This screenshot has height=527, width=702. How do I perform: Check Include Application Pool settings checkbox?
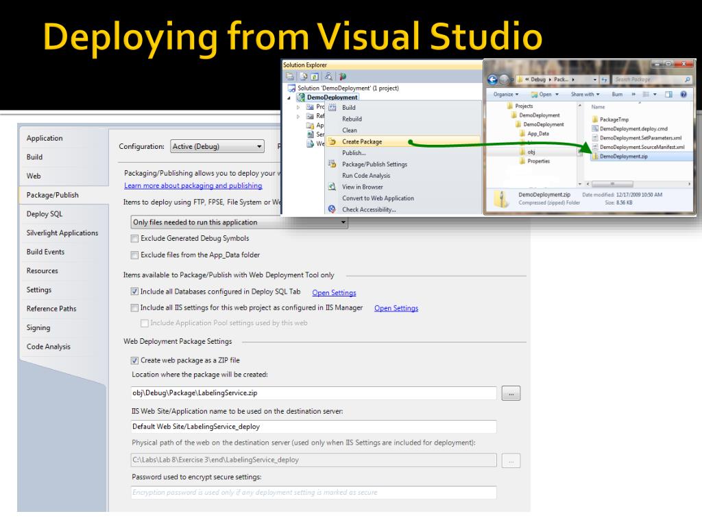point(144,323)
